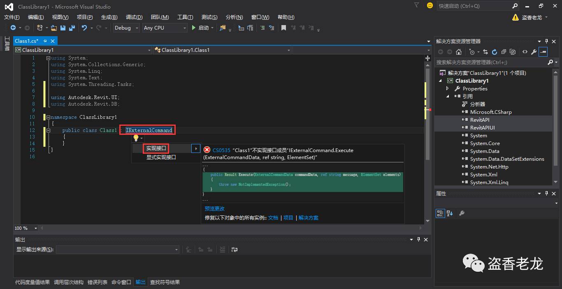
Task: Click 解决方案 link in fix-all options
Action: [309, 217]
